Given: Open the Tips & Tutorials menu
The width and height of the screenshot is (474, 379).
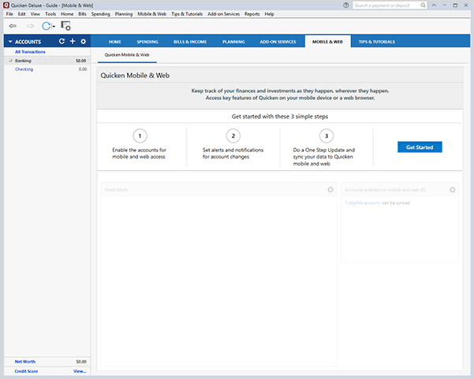Looking at the screenshot, I should pos(187,14).
